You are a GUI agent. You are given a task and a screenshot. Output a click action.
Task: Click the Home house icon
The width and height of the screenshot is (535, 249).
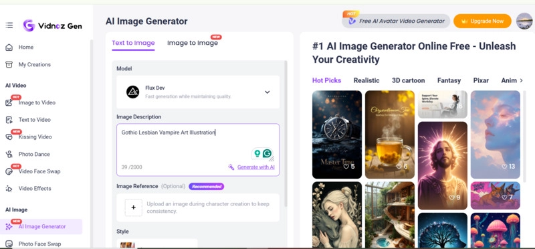9,47
